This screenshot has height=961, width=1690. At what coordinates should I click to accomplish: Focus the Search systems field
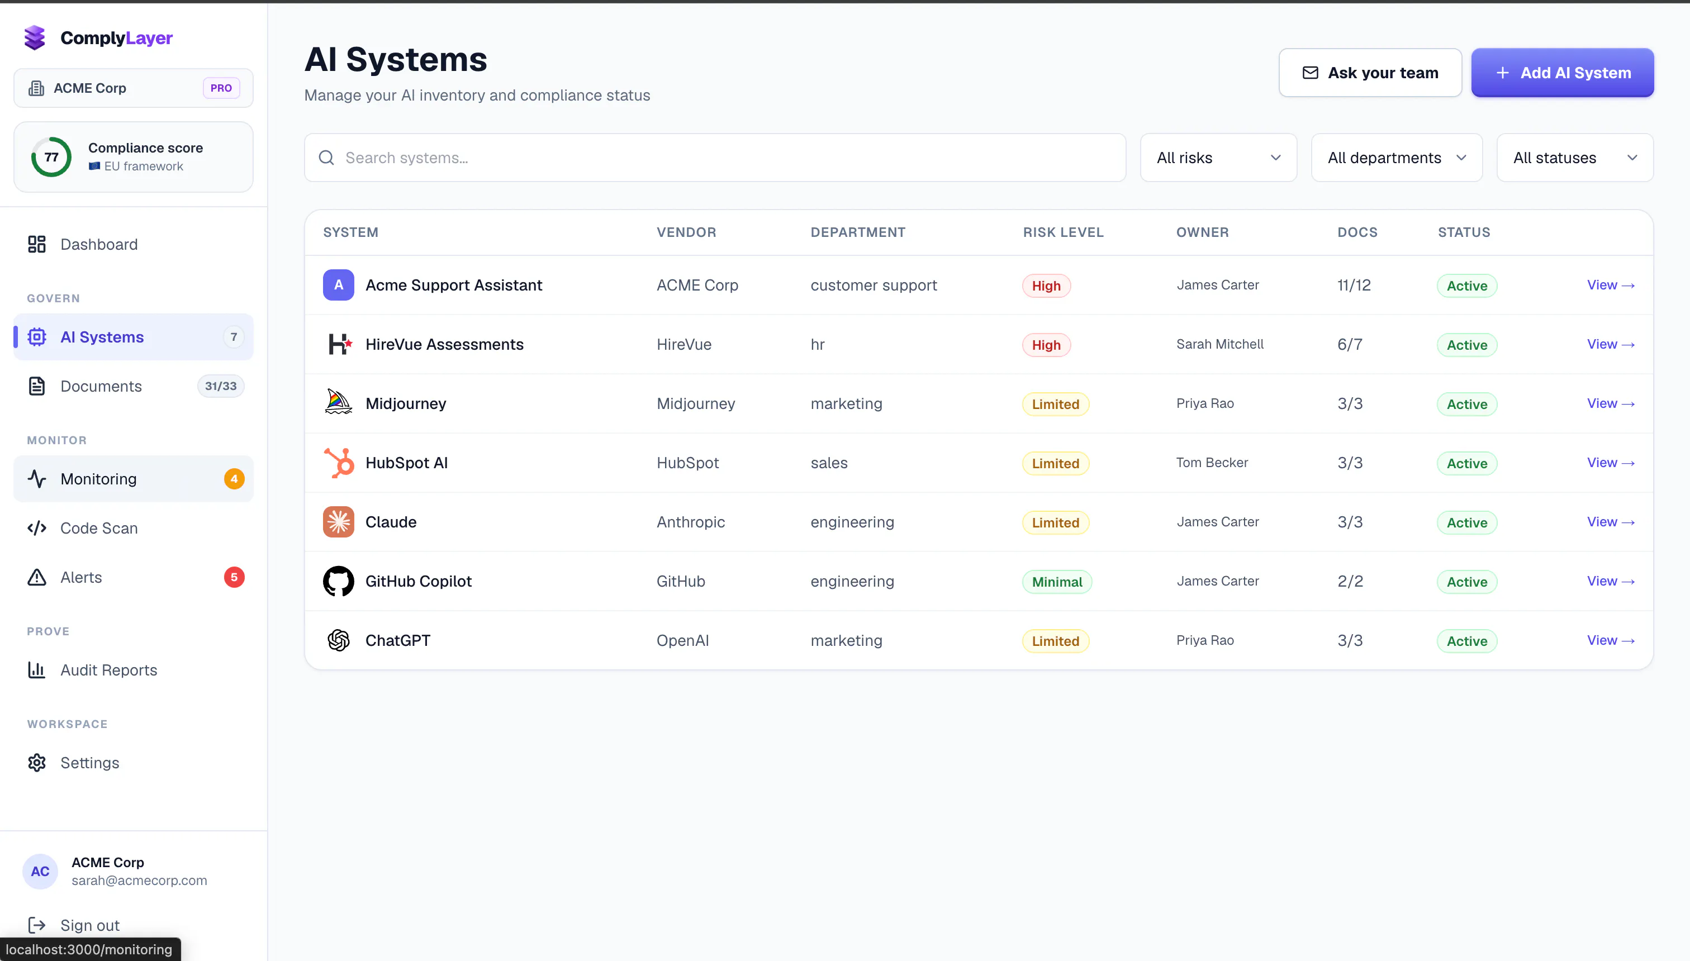715,158
